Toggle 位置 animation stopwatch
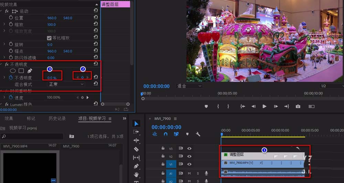The width and height of the screenshot is (344, 183). pyautogui.click(x=11, y=18)
